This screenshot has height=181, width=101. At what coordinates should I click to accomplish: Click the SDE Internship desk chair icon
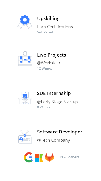[25, 98]
